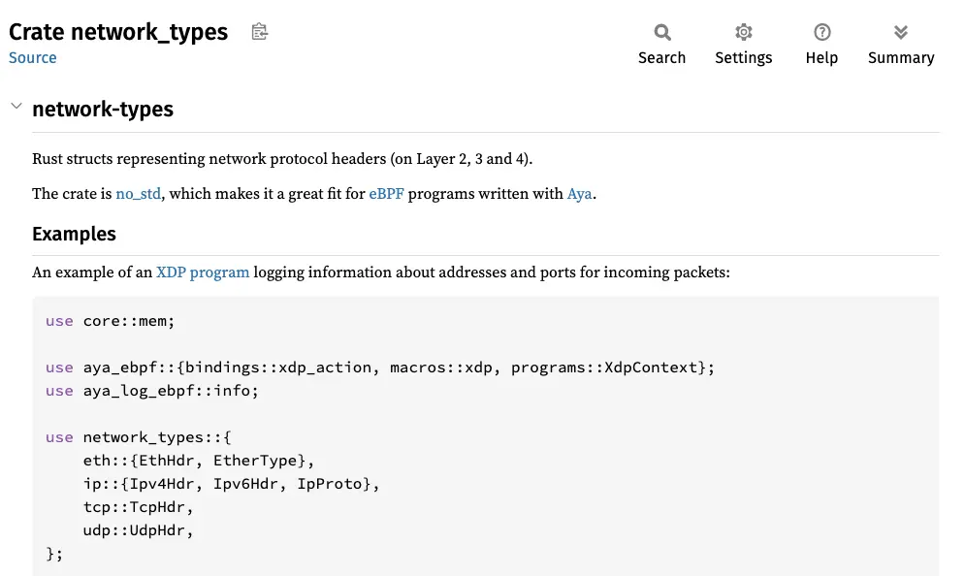The image size is (965, 576).
Task: Jump to the network-types heading anchor
Action: pyautogui.click(x=103, y=110)
